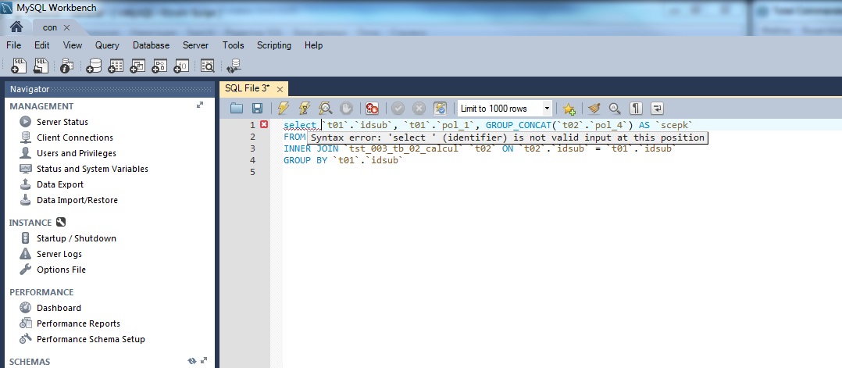Switch to the SQL File 3 tab
Screen dimensions: 842x368
click(247, 88)
